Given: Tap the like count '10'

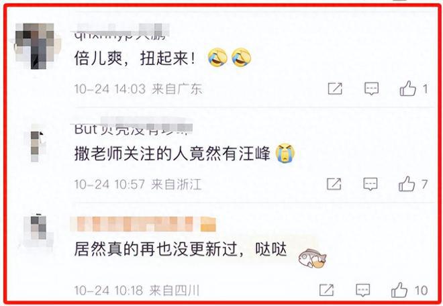Looking at the screenshot, I should (x=421, y=291).
